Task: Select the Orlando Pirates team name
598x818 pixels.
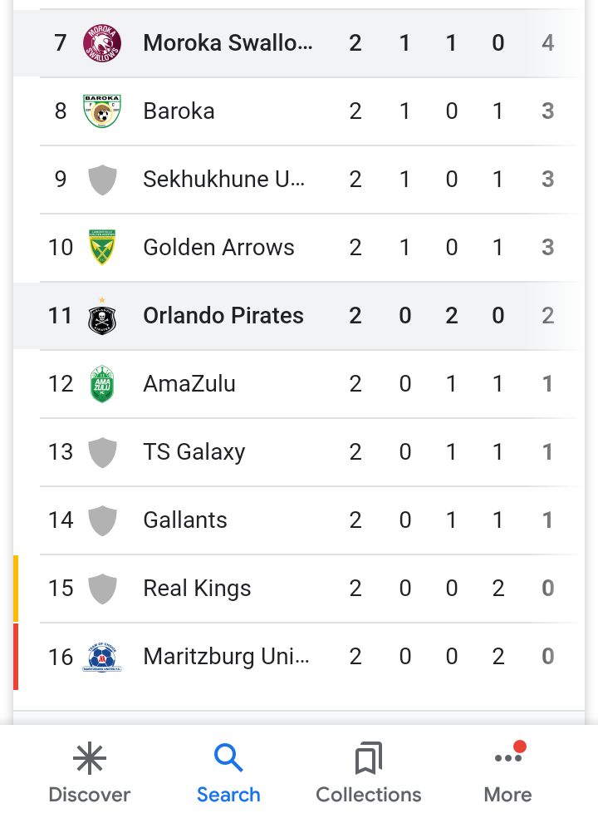Action: [x=223, y=316]
